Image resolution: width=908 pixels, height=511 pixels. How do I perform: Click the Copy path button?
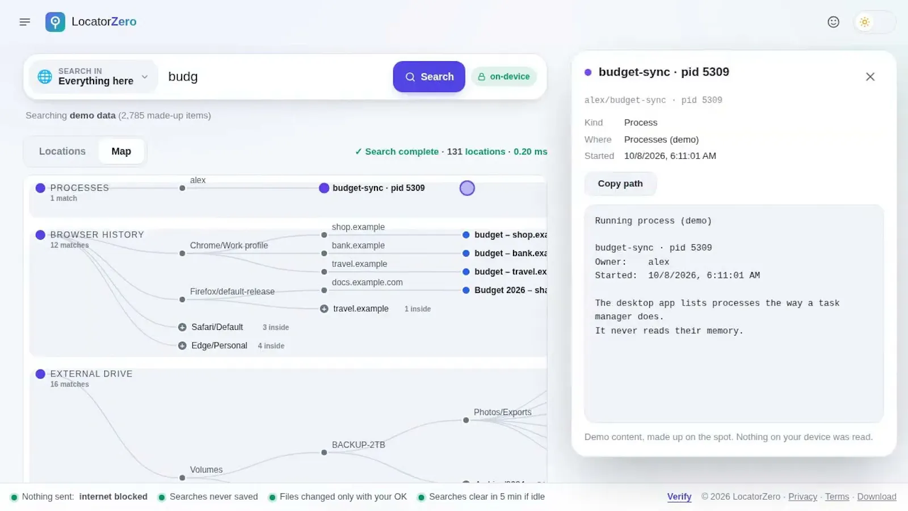point(620,184)
